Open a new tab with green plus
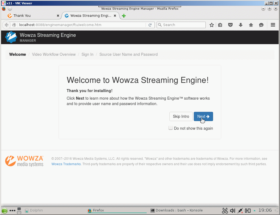Viewport: 280px width, 215px height. click(124, 16)
